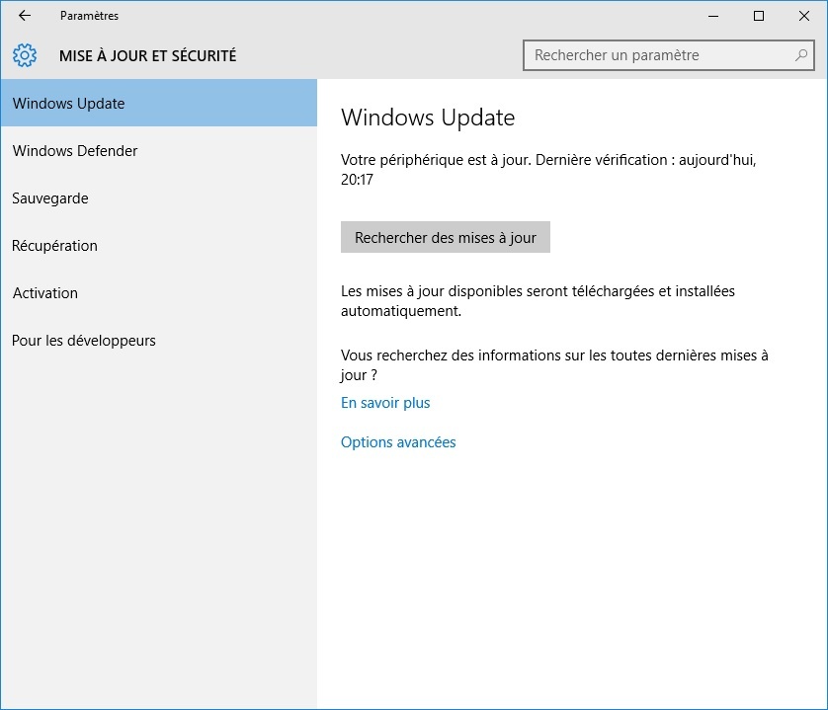
Task: Open the Récupération section
Action: point(159,246)
